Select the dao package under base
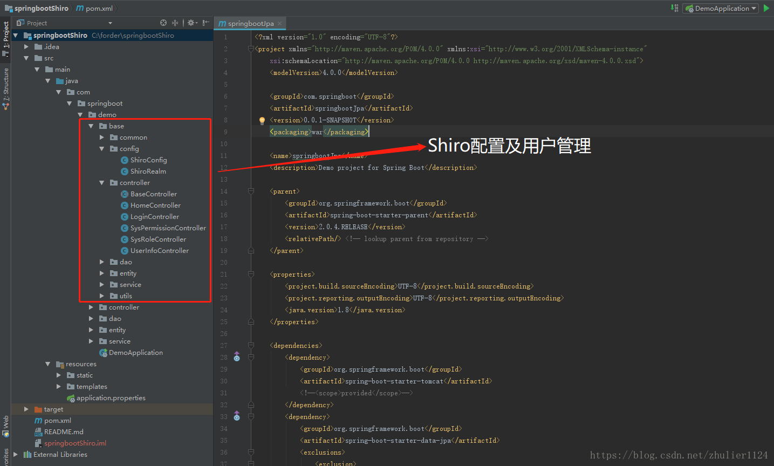The width and height of the screenshot is (774, 466). click(126, 262)
